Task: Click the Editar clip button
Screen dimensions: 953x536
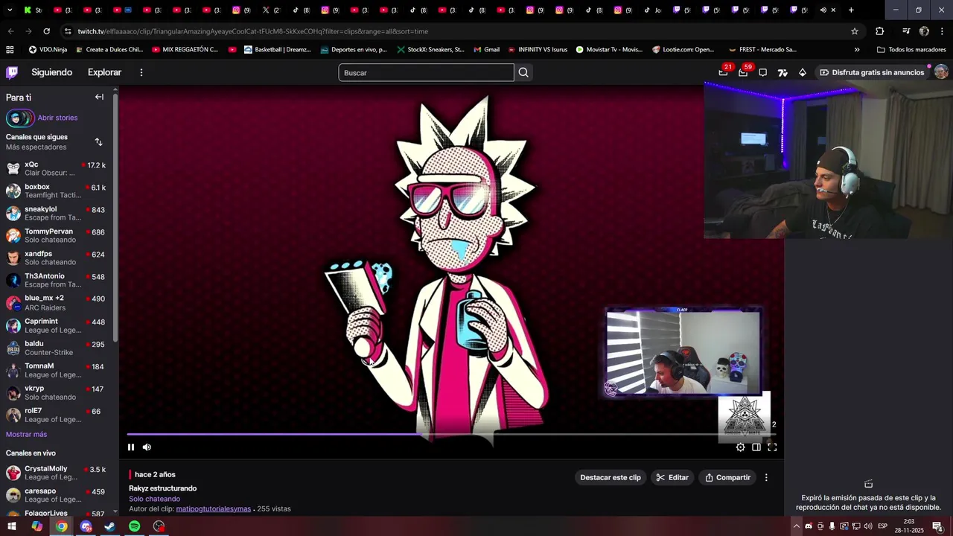Action: (x=672, y=477)
